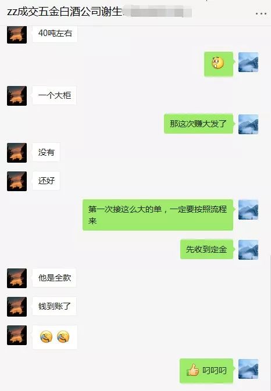Select the '那这次赚大发了' green bubble
The image size is (271, 391).
pyautogui.click(x=199, y=124)
